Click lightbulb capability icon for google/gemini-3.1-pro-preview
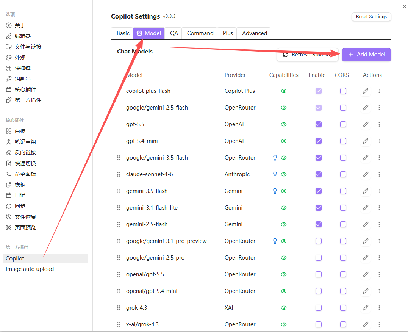The height and width of the screenshot is (332, 408). tap(275, 241)
